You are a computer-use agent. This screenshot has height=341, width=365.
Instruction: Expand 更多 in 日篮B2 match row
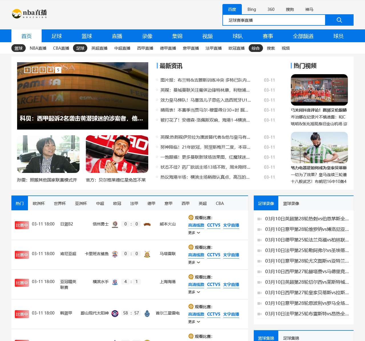coord(194,233)
